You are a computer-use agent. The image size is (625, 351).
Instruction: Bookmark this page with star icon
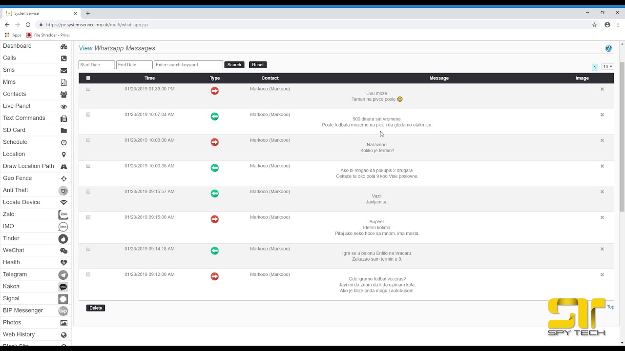click(594, 24)
